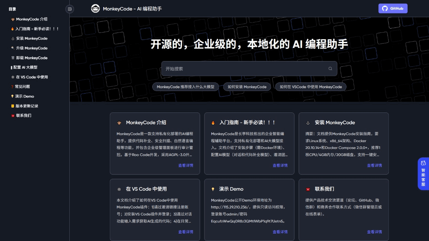Click the rocket icon on 联系我们 card

308,189
